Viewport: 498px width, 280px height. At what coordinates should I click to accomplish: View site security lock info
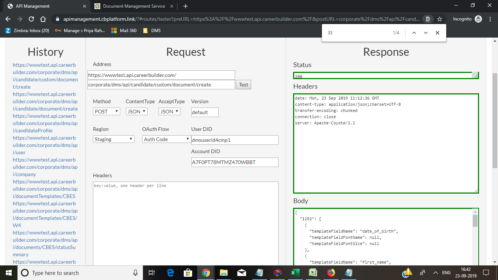click(x=58, y=19)
